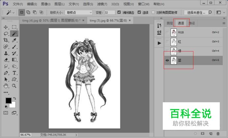Viewport: 228px width, 138px height.
Task: Save selection as channel
Action: point(203,133)
